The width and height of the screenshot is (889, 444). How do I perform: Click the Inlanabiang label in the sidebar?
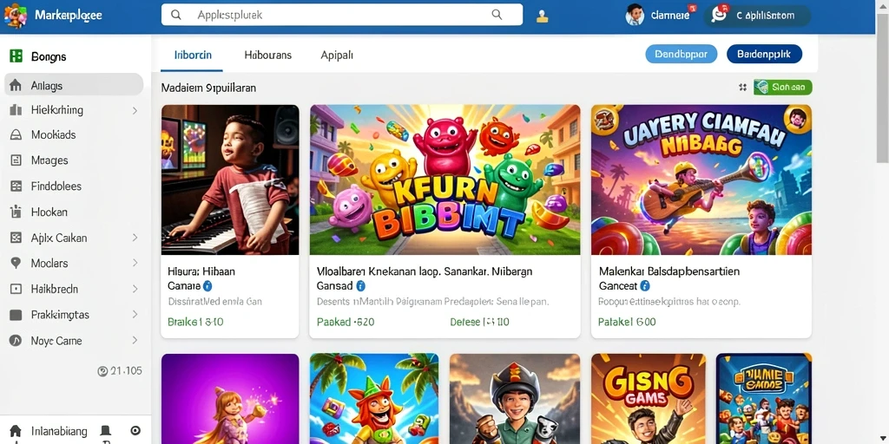click(59, 432)
